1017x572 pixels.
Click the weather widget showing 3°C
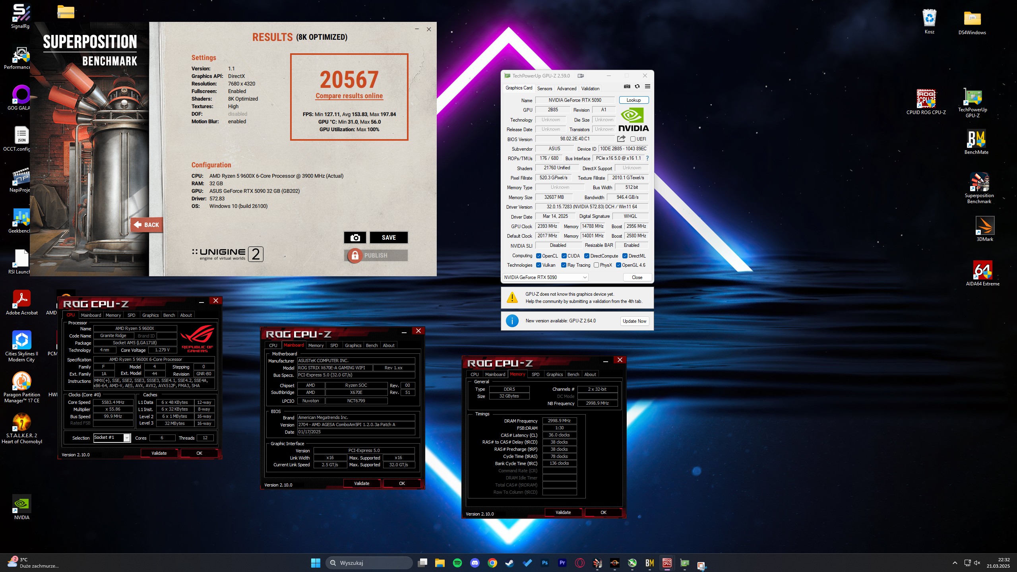click(x=33, y=563)
